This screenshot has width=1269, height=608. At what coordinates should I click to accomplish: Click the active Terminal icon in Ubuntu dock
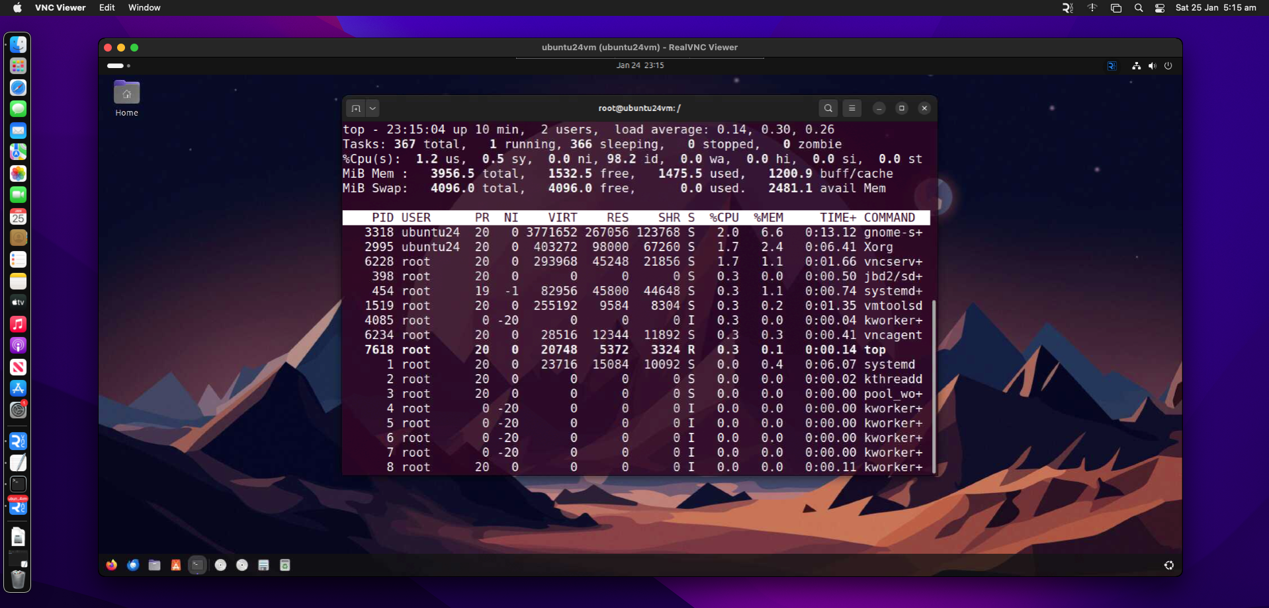tap(197, 565)
